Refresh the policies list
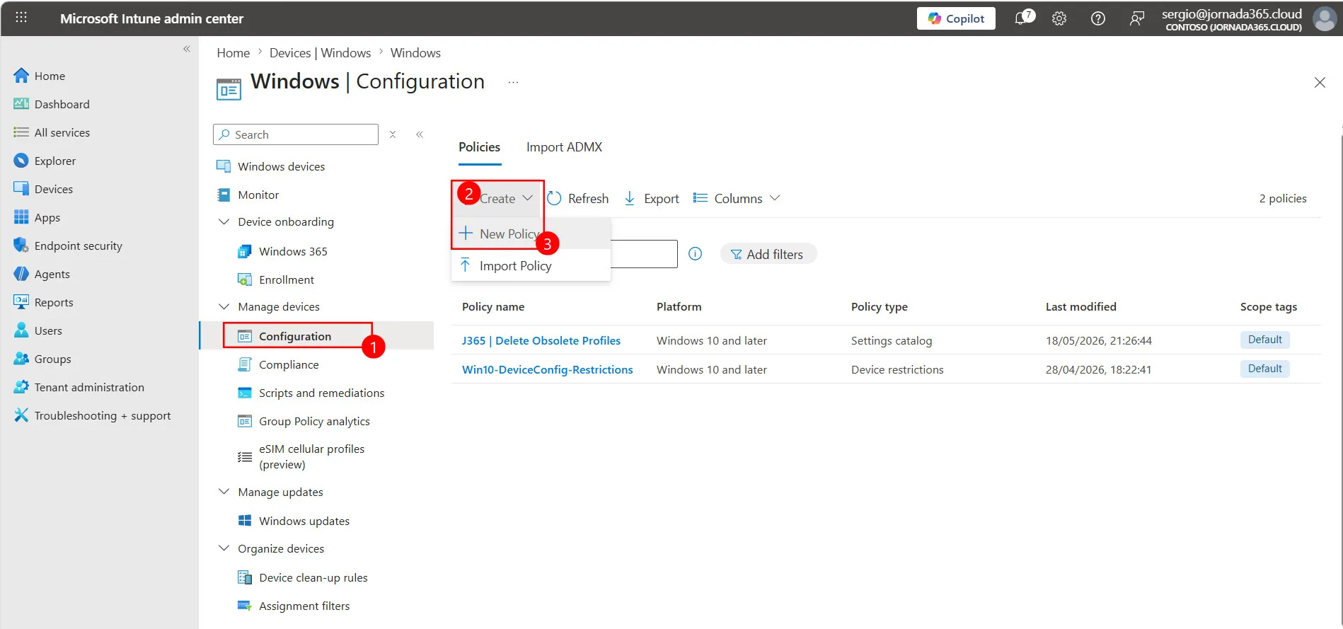Screen dimensions: 1343x629 (578, 199)
